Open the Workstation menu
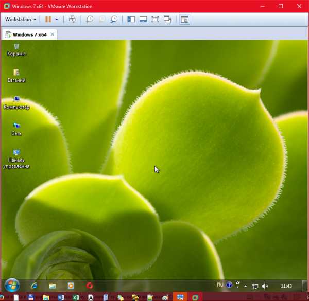Screen dimensions: 309x301 tap(21, 19)
